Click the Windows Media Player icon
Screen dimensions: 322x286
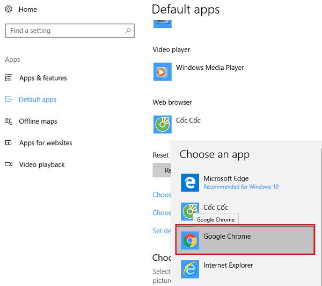click(x=162, y=71)
